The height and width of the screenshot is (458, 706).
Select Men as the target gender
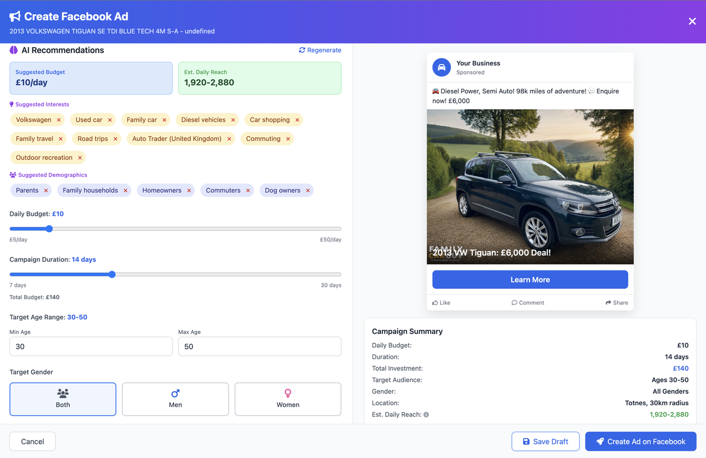[x=175, y=399]
